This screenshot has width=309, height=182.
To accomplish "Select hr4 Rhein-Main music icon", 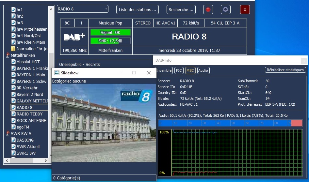I will point(13,42).
